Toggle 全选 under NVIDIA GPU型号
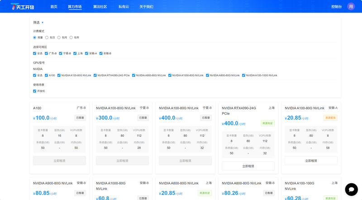 (x=35, y=75)
